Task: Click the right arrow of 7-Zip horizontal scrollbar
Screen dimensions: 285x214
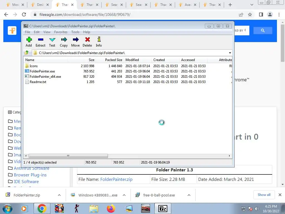Action: [229, 156]
